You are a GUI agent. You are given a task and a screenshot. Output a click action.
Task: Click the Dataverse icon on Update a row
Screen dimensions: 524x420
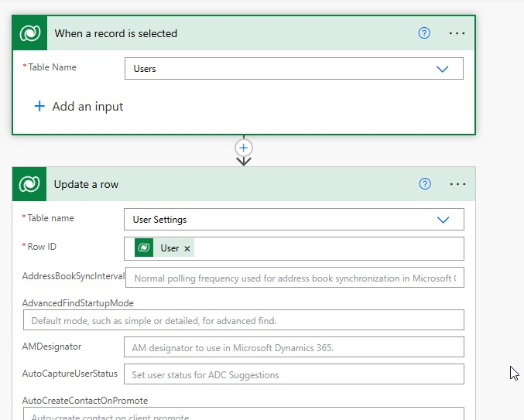click(30, 184)
